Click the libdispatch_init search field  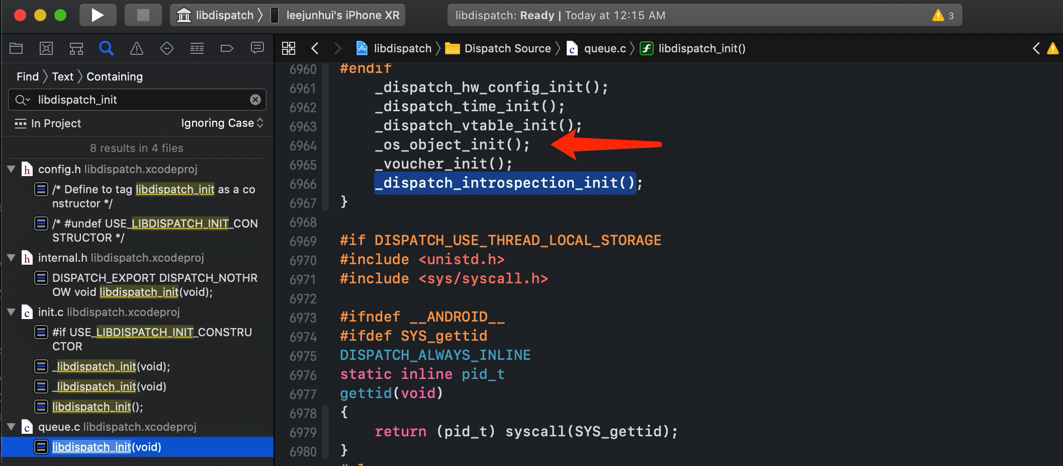click(x=137, y=100)
